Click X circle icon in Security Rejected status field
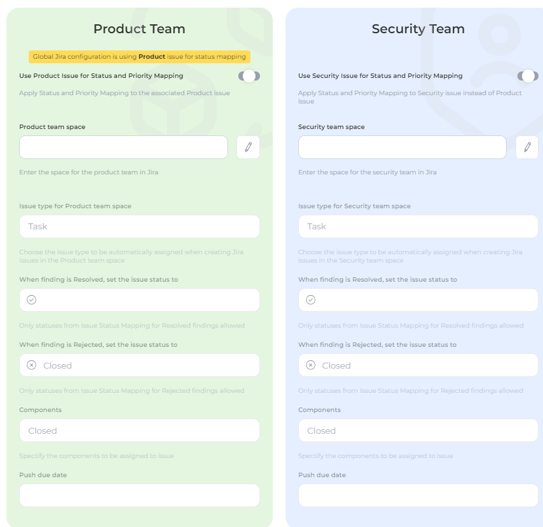This screenshot has width=543, height=527. click(x=310, y=365)
